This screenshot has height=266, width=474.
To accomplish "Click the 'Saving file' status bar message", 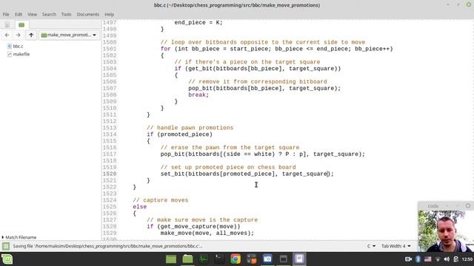I will [107, 246].
